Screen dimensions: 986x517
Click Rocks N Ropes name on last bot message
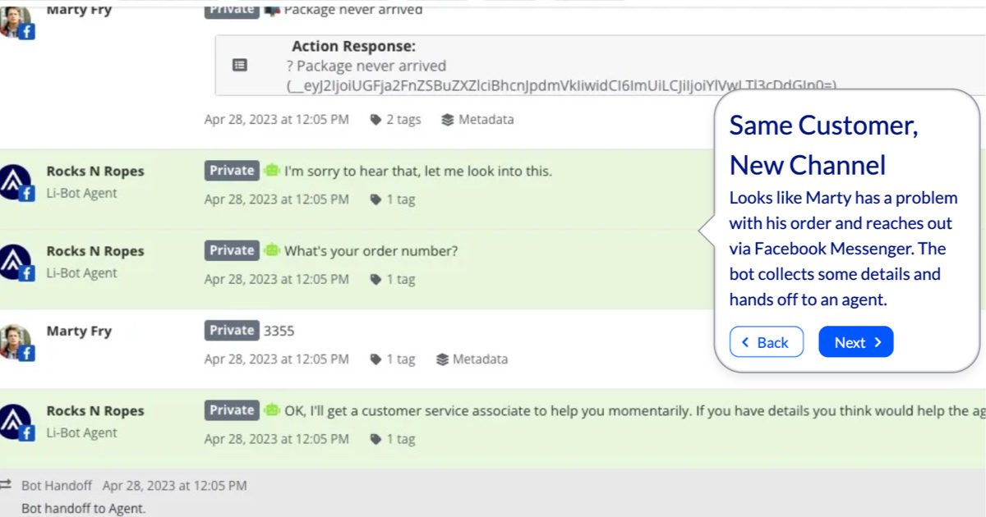tap(94, 411)
